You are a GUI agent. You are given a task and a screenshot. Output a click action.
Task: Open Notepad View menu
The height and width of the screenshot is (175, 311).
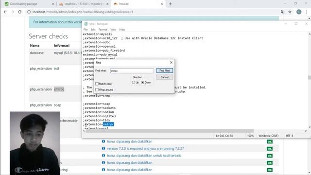113,30
